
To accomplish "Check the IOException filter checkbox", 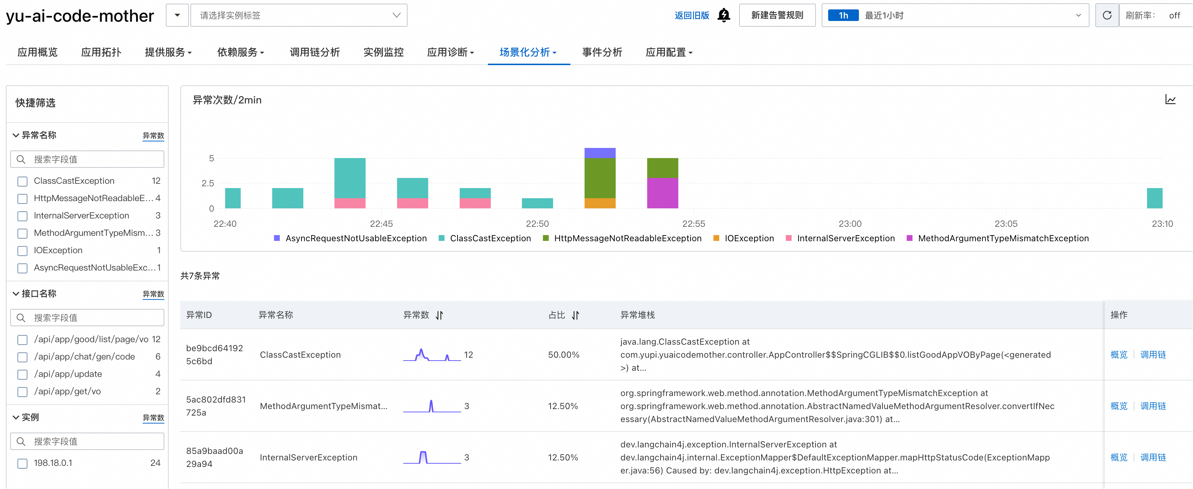I will coord(22,251).
